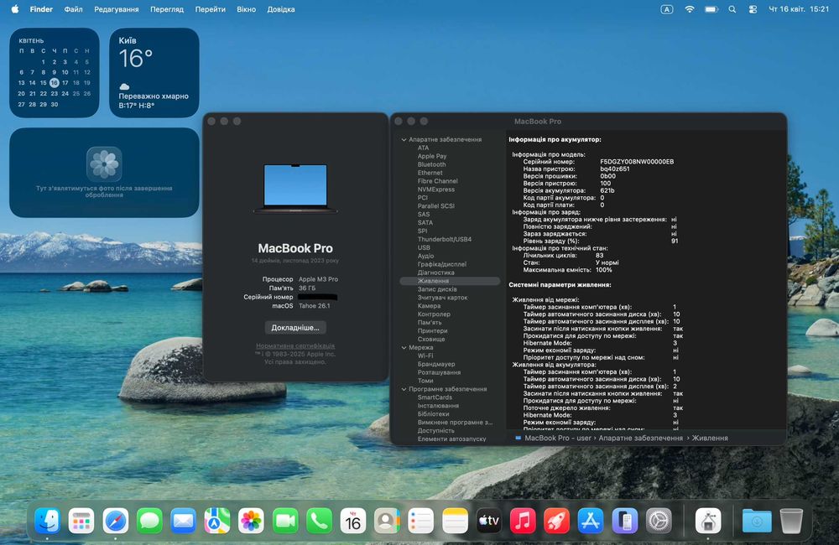Click the Докладніше... button
This screenshot has height=545, width=839.
pos(295,327)
